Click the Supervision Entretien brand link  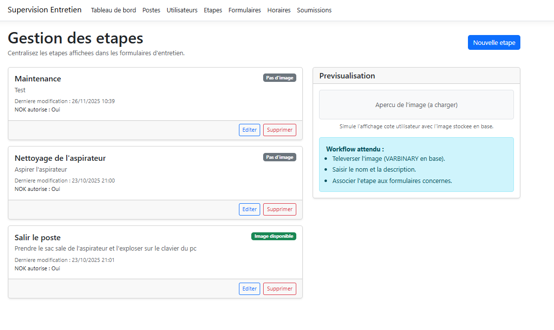(45, 10)
